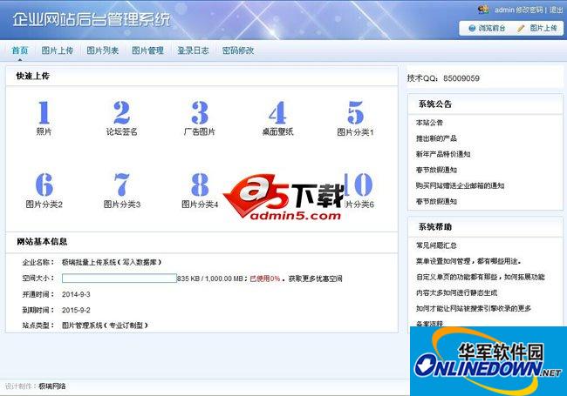Click the 修改密码 link in header

[529, 10]
